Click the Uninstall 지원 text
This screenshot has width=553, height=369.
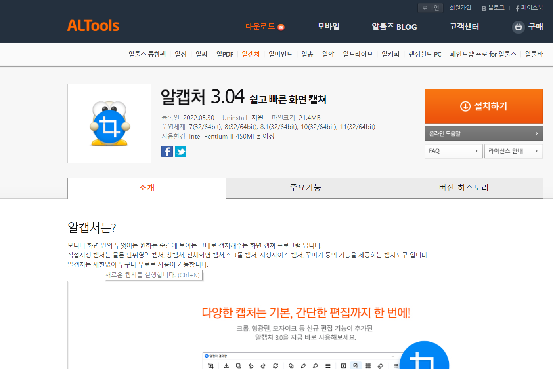tap(243, 118)
